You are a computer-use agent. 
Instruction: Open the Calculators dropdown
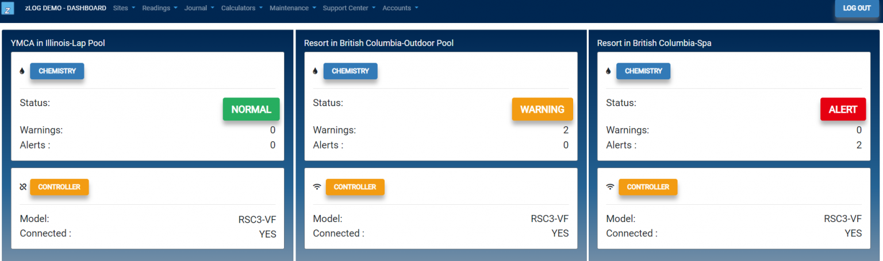tap(241, 9)
